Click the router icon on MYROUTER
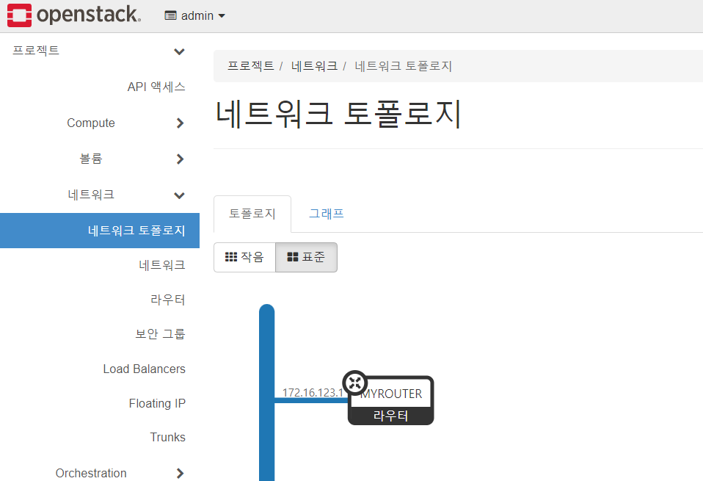The width and height of the screenshot is (703, 481). pyautogui.click(x=355, y=383)
